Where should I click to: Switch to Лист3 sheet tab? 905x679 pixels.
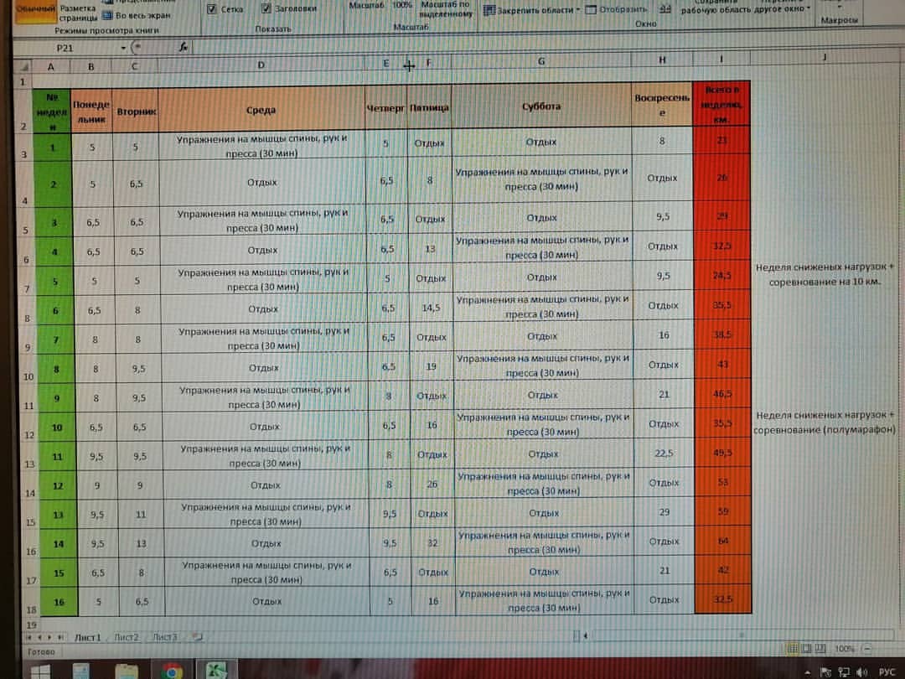[164, 637]
